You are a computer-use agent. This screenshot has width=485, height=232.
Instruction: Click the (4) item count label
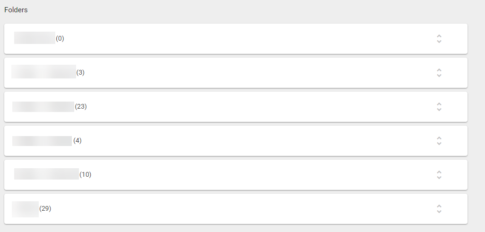(x=78, y=141)
